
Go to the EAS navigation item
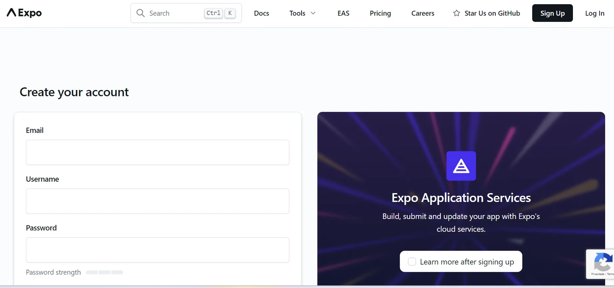pos(343,13)
